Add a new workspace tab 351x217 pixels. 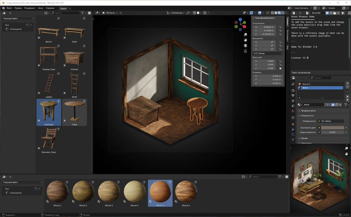tap(70, 8)
